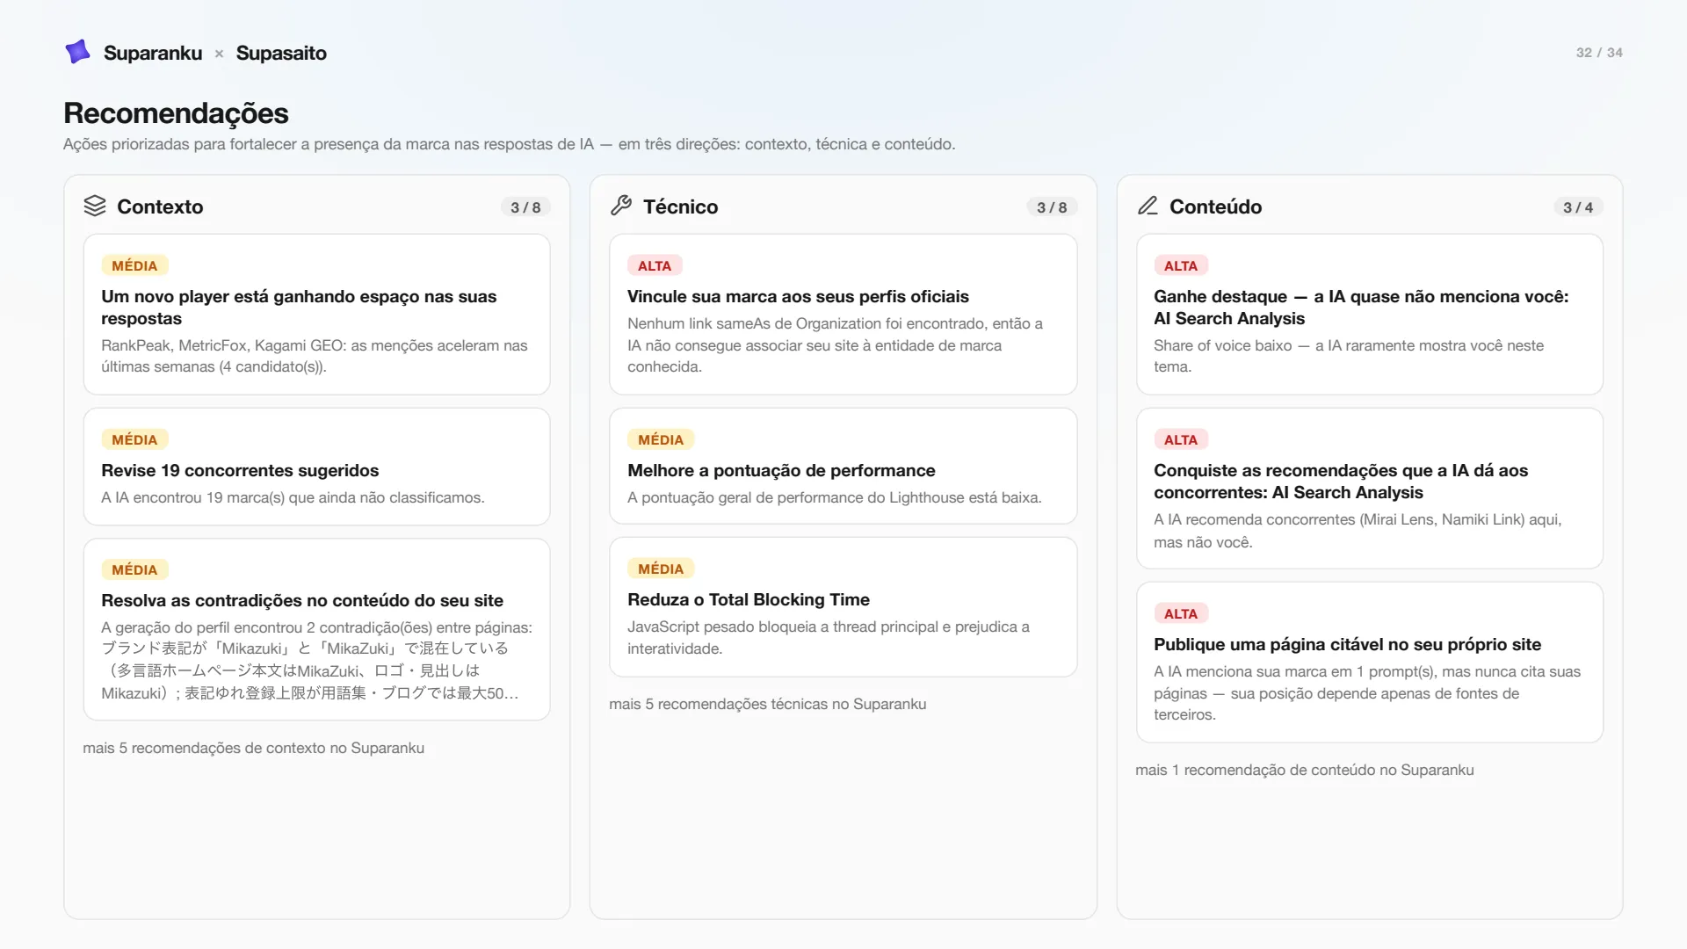
Task: Click 'mais 5 recomendações técnicas no Suparanku'
Action: click(x=767, y=704)
